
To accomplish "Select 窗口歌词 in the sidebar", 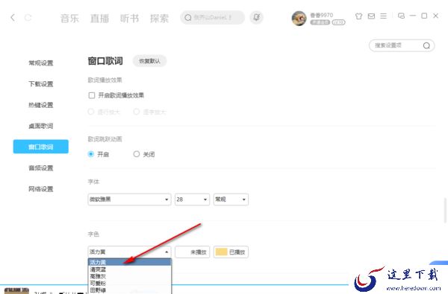I will (x=41, y=147).
